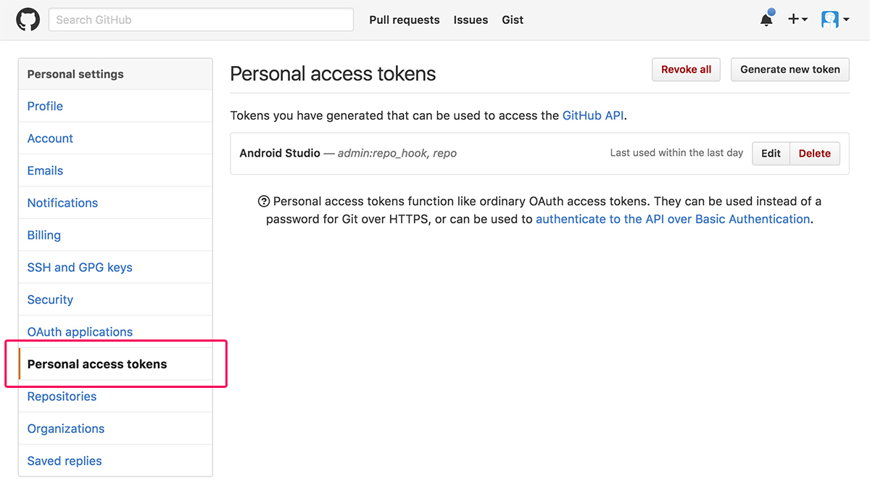Image resolution: width=870 pixels, height=488 pixels.
Task: Click the Android Studio token name
Action: pos(280,153)
